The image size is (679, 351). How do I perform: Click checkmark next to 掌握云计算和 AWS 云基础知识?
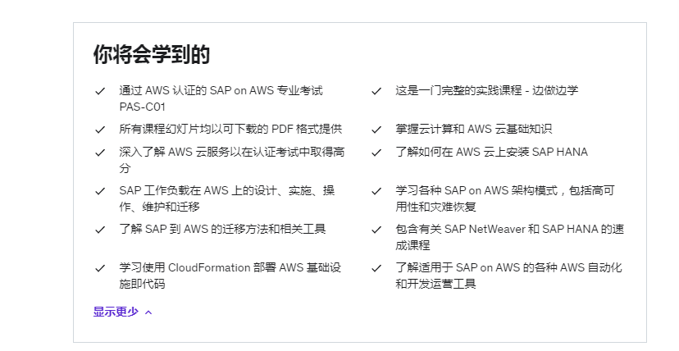(376, 130)
